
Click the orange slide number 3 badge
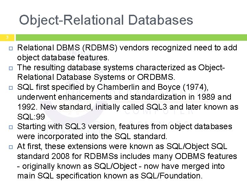[7, 37]
